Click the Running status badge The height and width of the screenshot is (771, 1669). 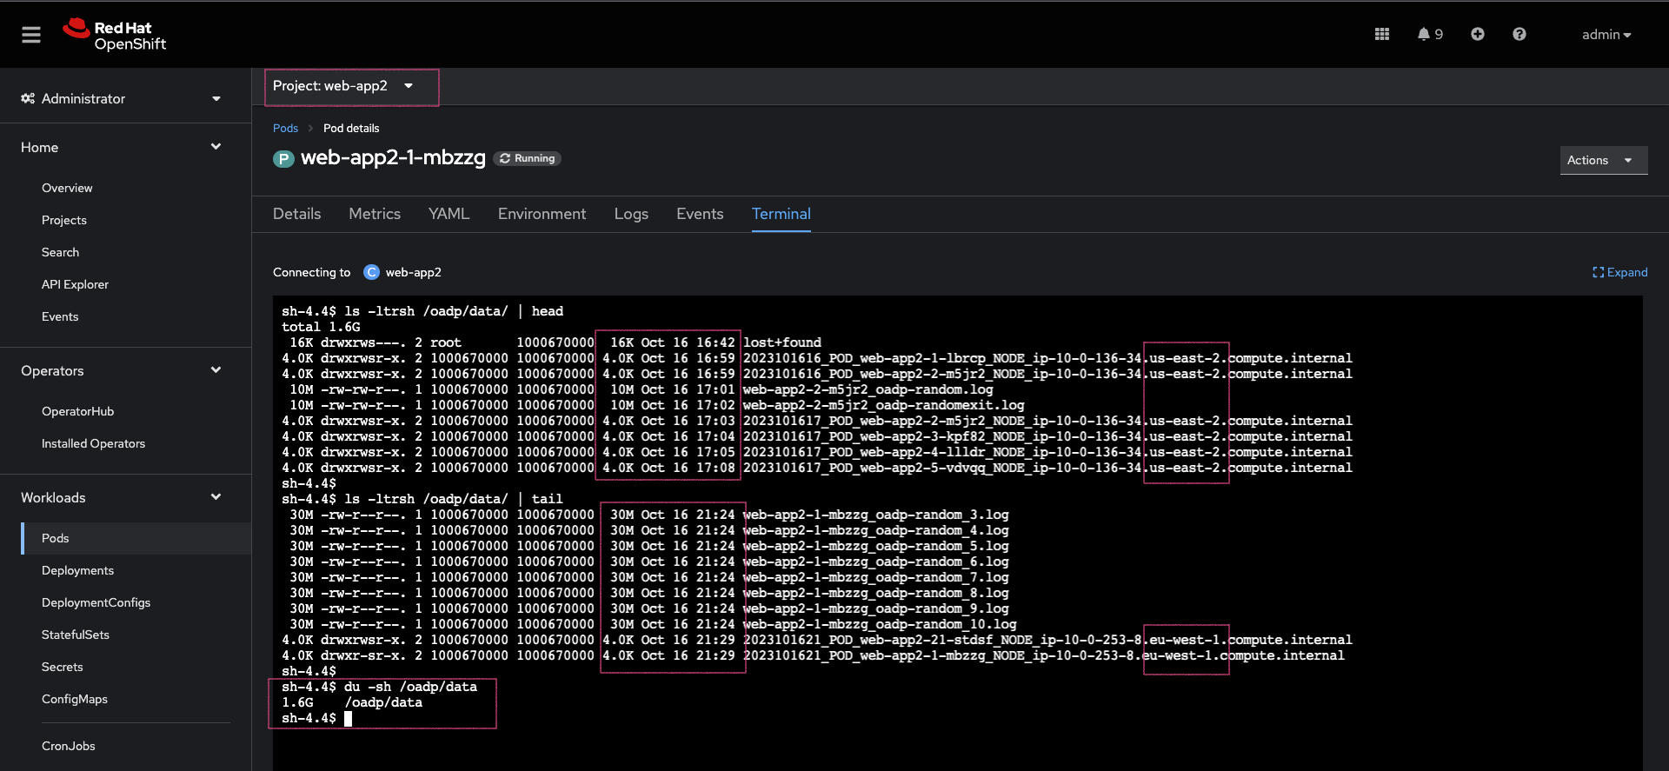point(528,159)
